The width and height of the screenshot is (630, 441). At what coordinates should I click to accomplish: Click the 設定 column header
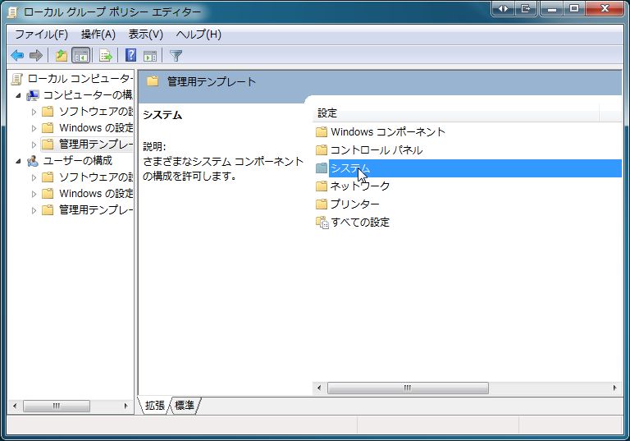(x=455, y=113)
